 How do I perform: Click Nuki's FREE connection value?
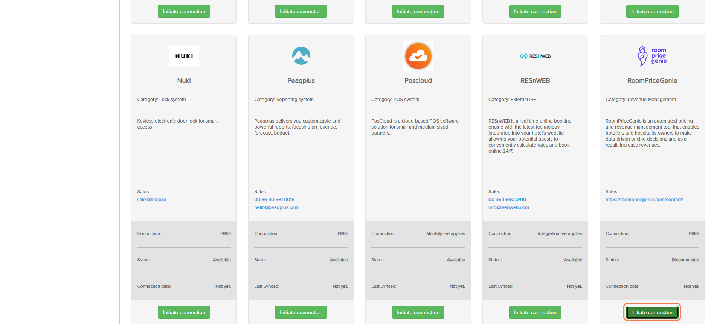pyautogui.click(x=226, y=233)
